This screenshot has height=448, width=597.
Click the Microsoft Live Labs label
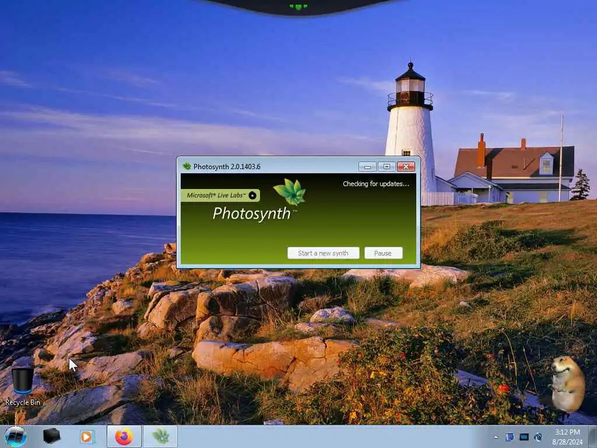[216, 195]
